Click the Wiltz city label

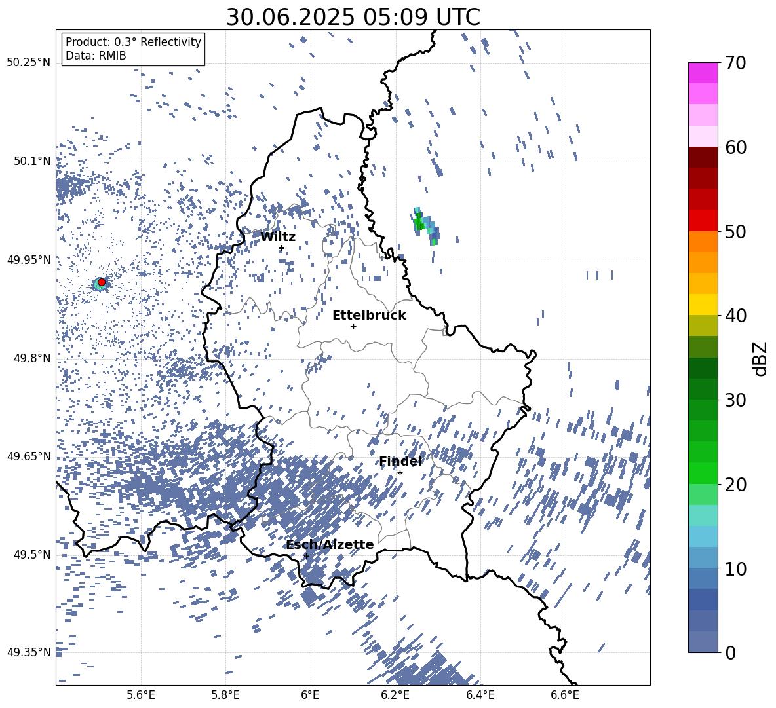click(x=278, y=237)
